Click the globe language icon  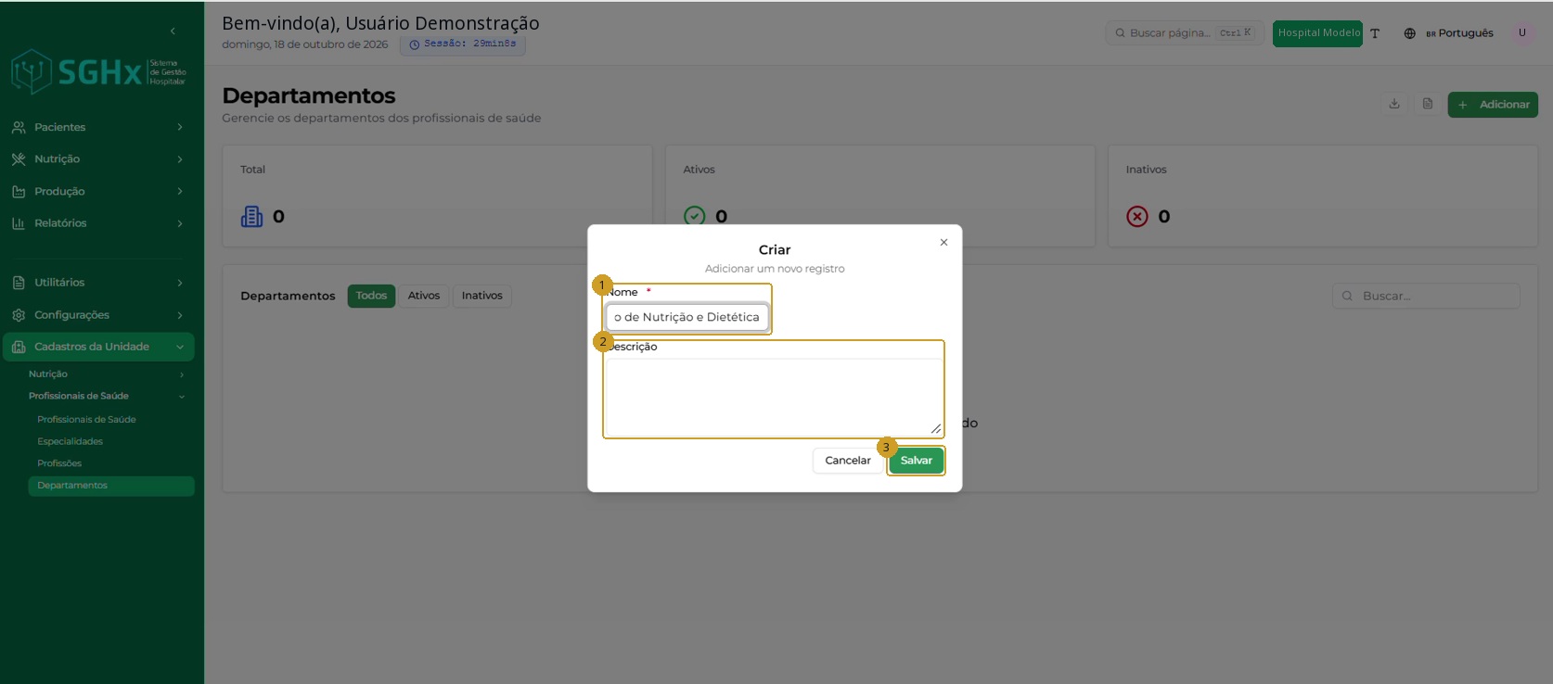pyautogui.click(x=1409, y=33)
